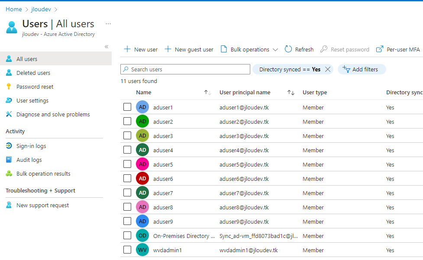Screen dimensions: 423x260
Task: Click the User type column header
Action: point(315,93)
